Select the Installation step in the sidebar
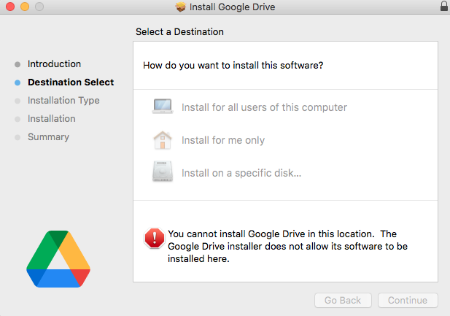This screenshot has height=316, width=450. [x=52, y=119]
